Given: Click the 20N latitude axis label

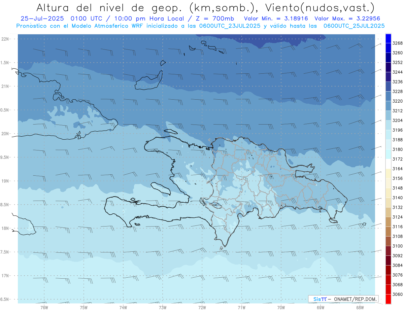Looking at the screenshot, I should [x=6, y=134].
